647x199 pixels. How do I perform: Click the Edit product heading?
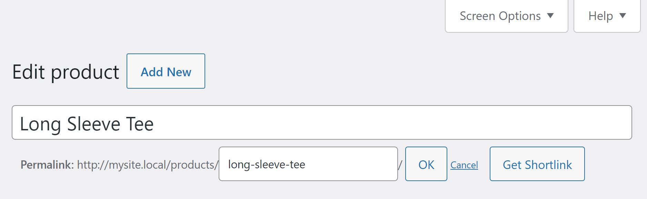pyautogui.click(x=66, y=72)
